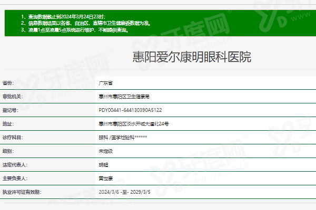Select the 审批机关 label
316x210 pixels.
pyautogui.click(x=13, y=97)
